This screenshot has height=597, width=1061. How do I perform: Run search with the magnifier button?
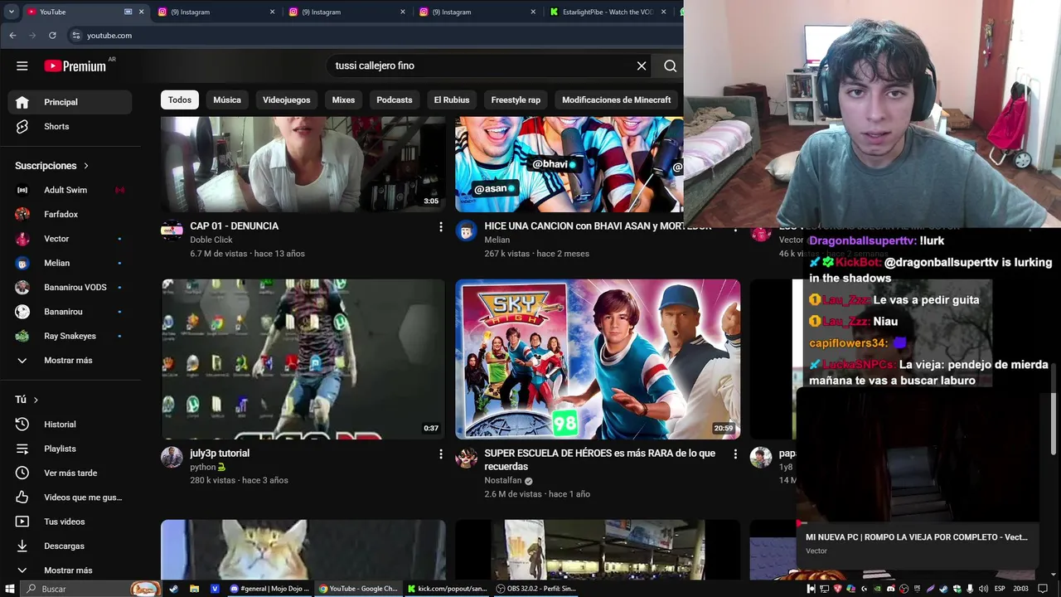coord(670,66)
